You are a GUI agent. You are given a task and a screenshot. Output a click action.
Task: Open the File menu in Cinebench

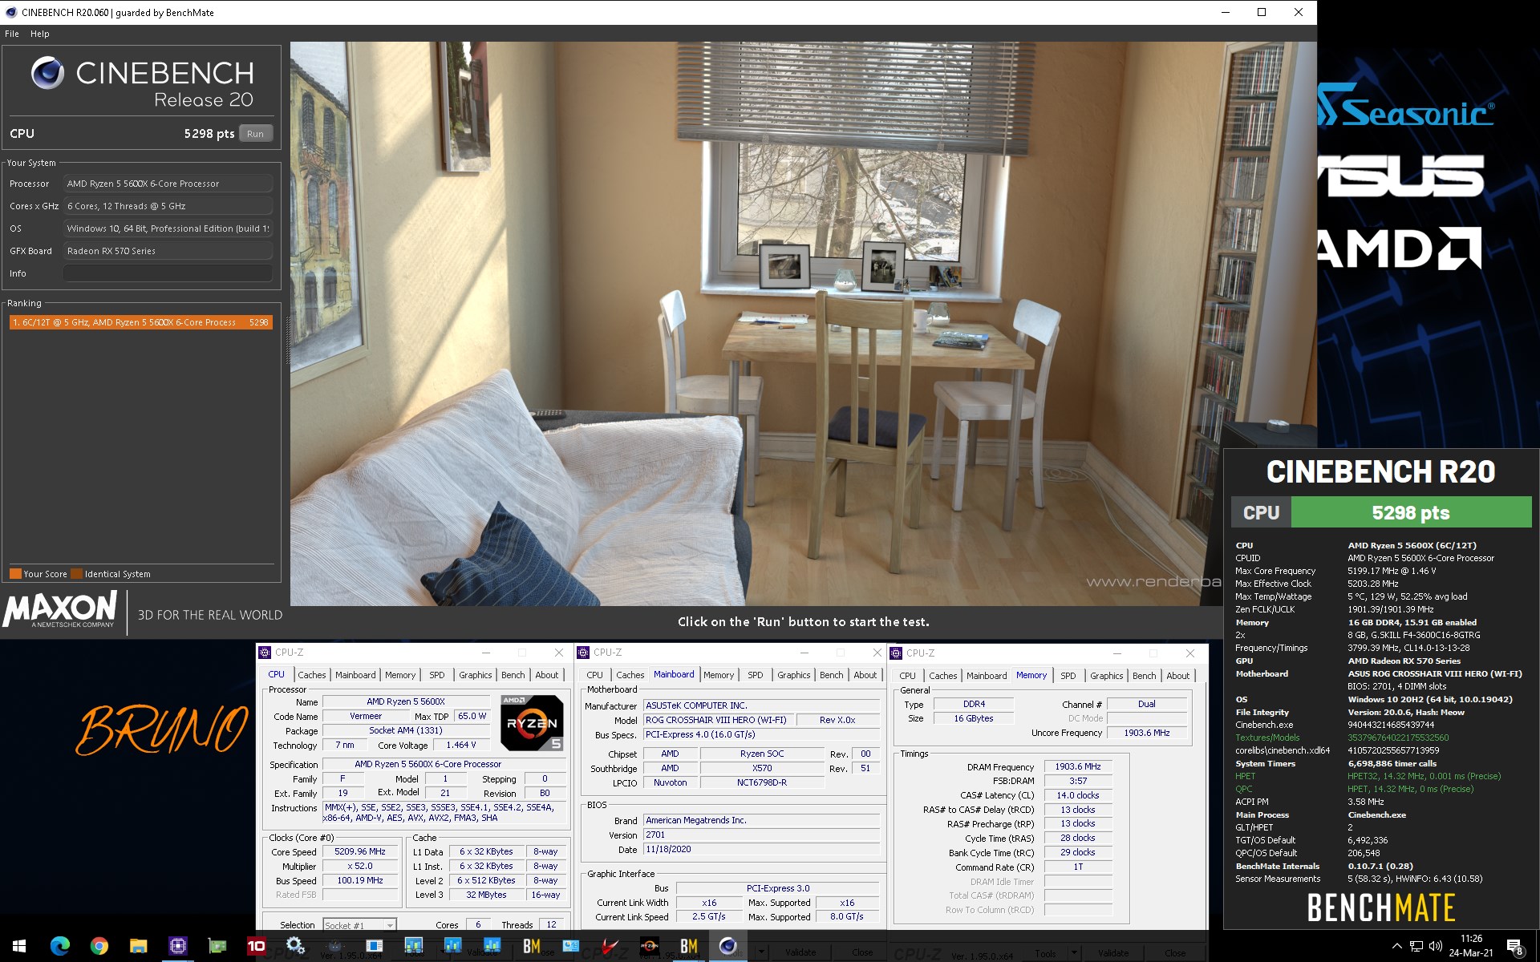12,34
